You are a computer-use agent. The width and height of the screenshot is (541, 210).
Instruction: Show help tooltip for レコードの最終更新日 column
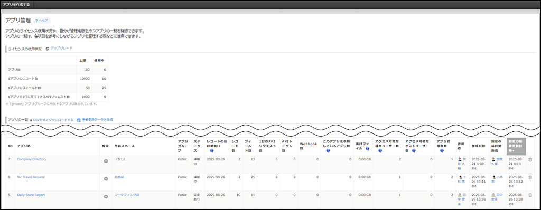coord(211,151)
